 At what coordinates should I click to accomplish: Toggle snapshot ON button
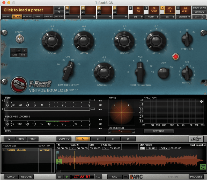click(142, 149)
